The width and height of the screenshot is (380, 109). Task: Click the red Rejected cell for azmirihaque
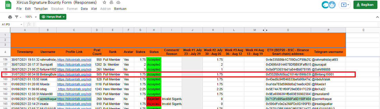[x=154, y=99]
